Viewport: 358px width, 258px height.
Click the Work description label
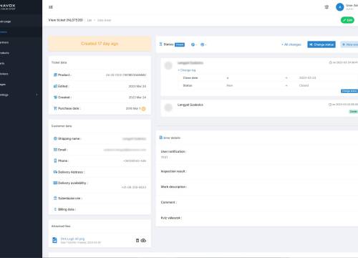174,187
